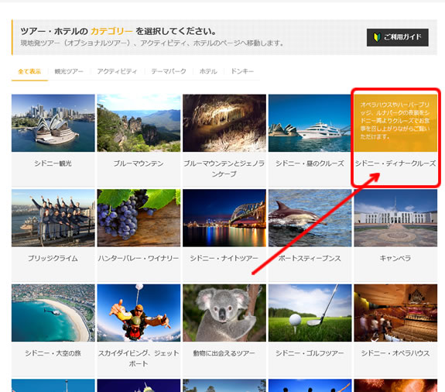Click the yellow dinner cruise description tile

395,123
